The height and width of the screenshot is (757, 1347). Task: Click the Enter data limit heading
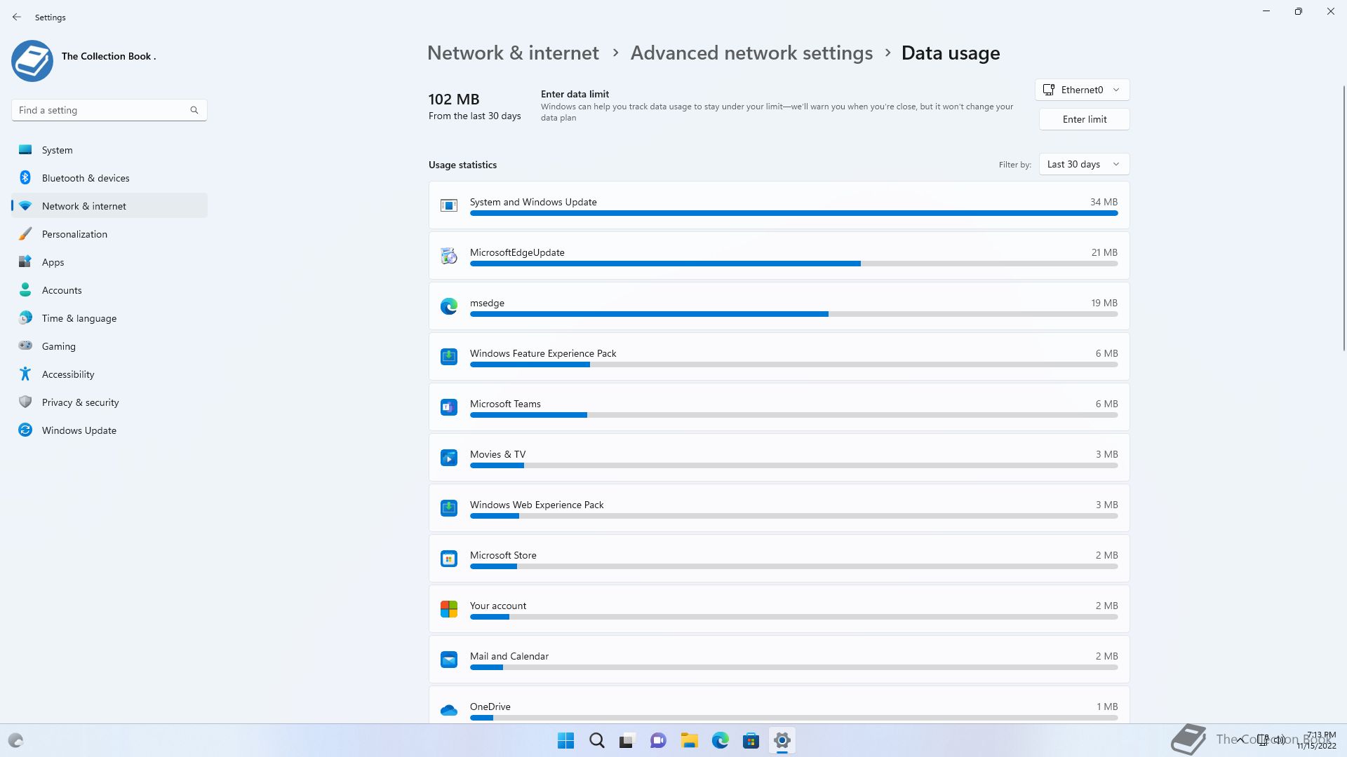575,94
